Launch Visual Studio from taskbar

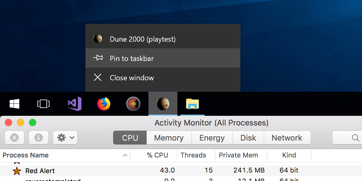[x=75, y=104]
